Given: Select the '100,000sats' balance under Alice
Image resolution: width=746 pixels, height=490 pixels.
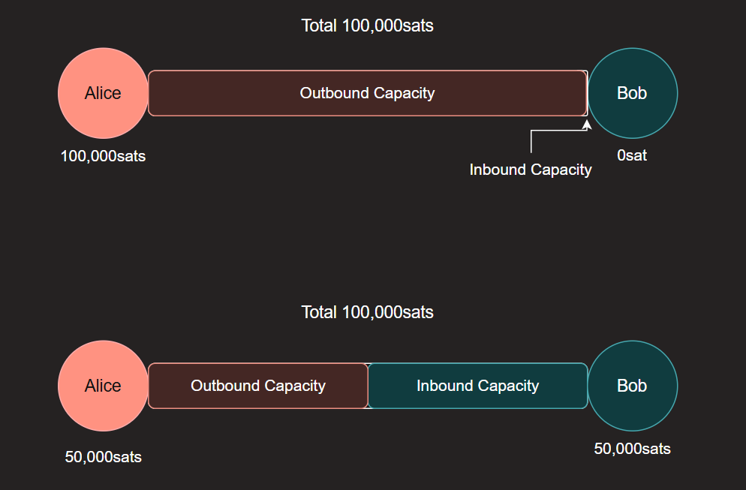Looking at the screenshot, I should point(103,157).
